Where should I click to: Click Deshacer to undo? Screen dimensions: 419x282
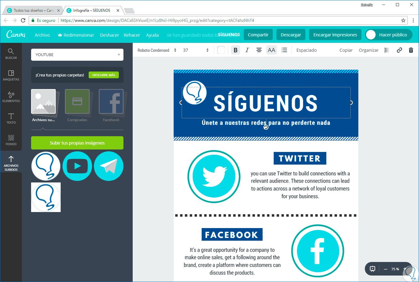click(x=109, y=35)
